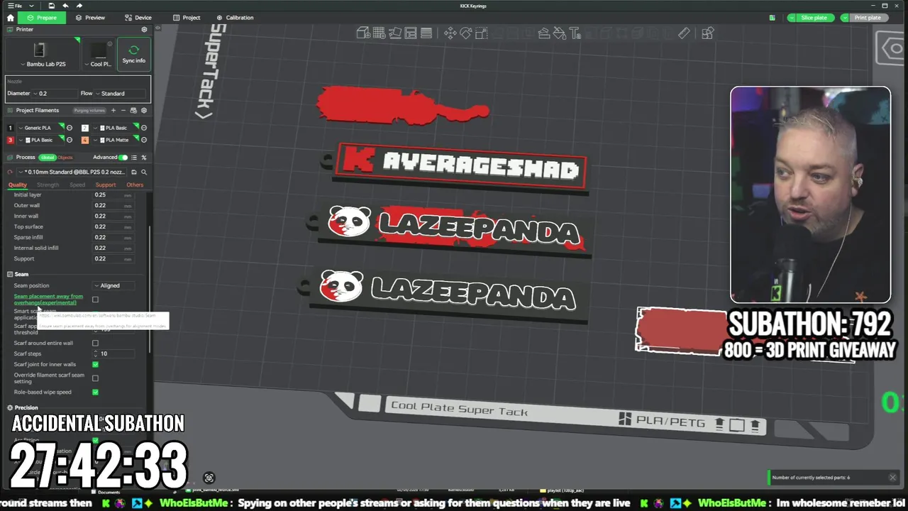
Task: Open the 0.10mm Standard process preset dropdown
Action: click(x=72, y=172)
